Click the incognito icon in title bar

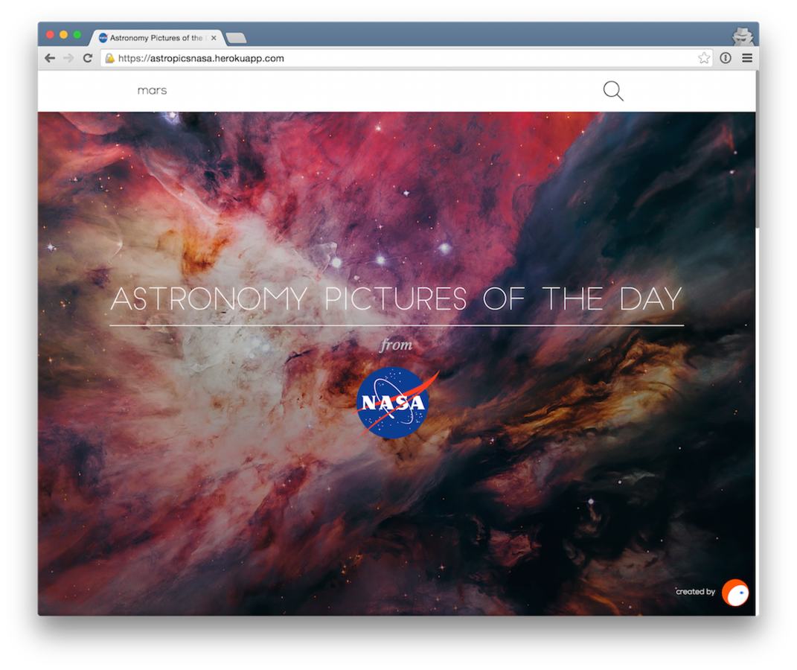743,36
